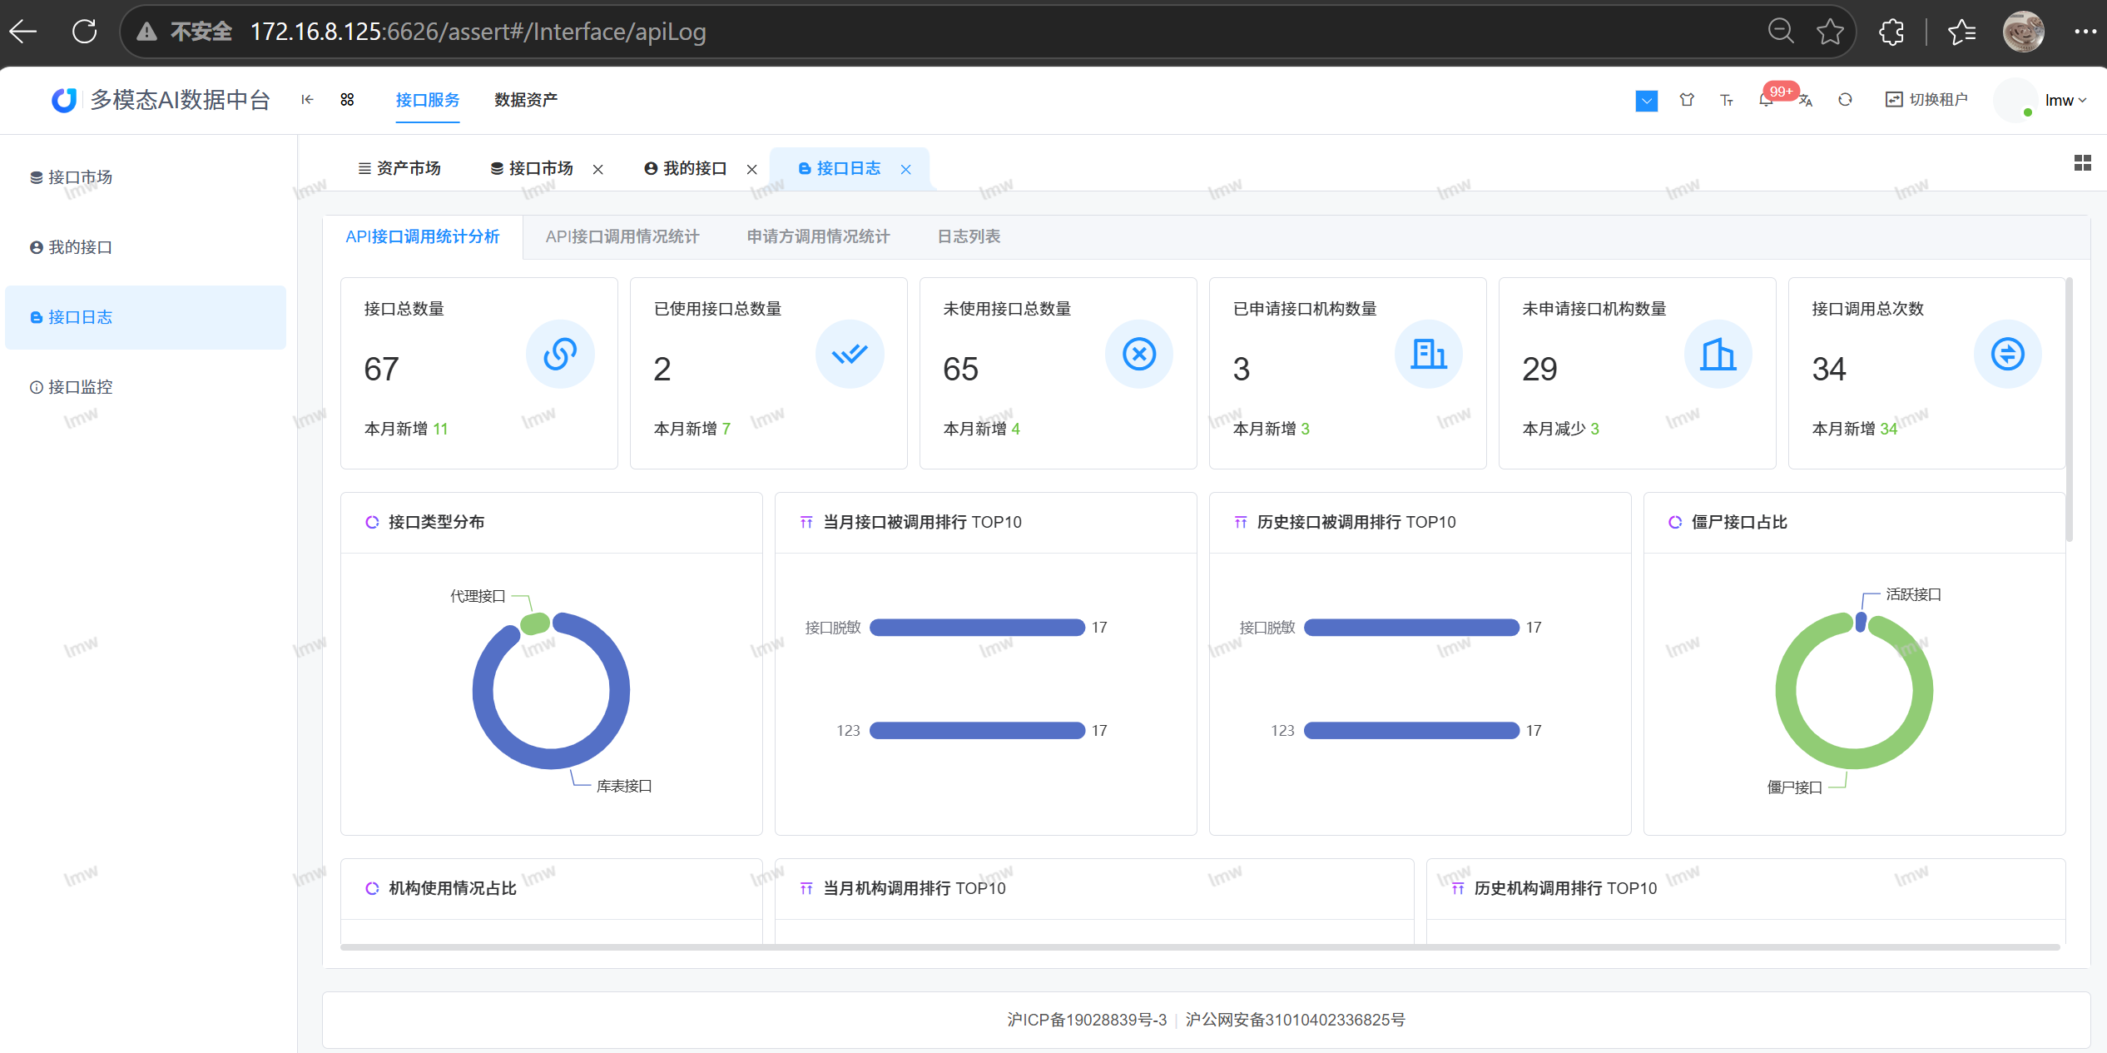Close the 我的接口 page tab
This screenshot has width=2107, height=1053.
pos(751,170)
